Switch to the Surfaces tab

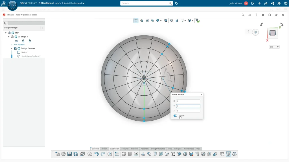135,149
